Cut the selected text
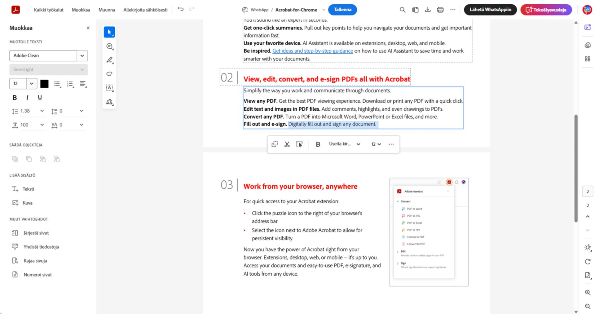 point(287,144)
